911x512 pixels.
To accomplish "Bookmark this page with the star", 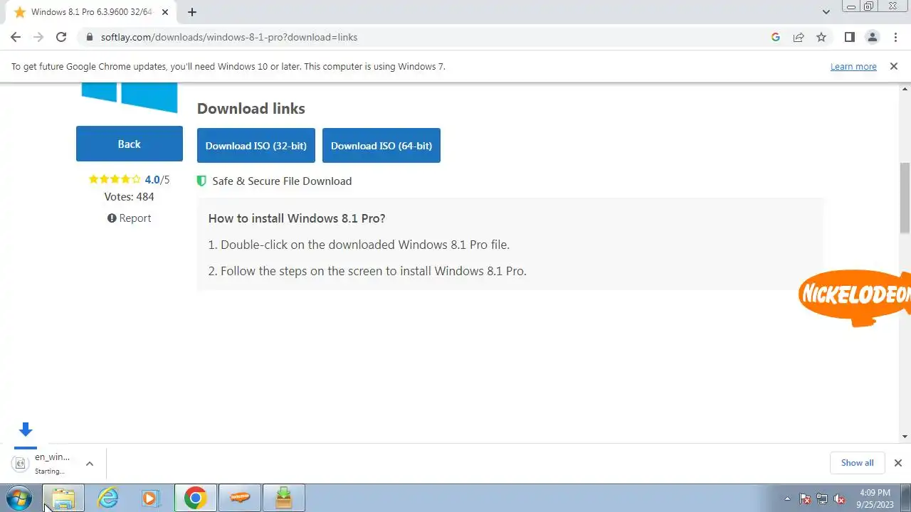I will [x=821, y=37].
